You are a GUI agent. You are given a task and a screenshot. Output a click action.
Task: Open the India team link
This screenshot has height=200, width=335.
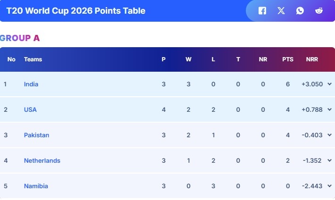click(x=31, y=84)
